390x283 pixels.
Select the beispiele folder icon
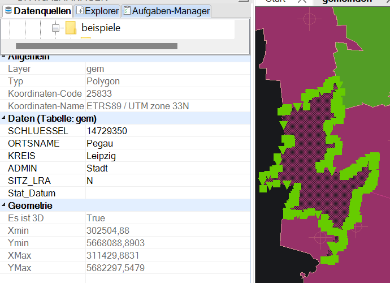(x=71, y=28)
